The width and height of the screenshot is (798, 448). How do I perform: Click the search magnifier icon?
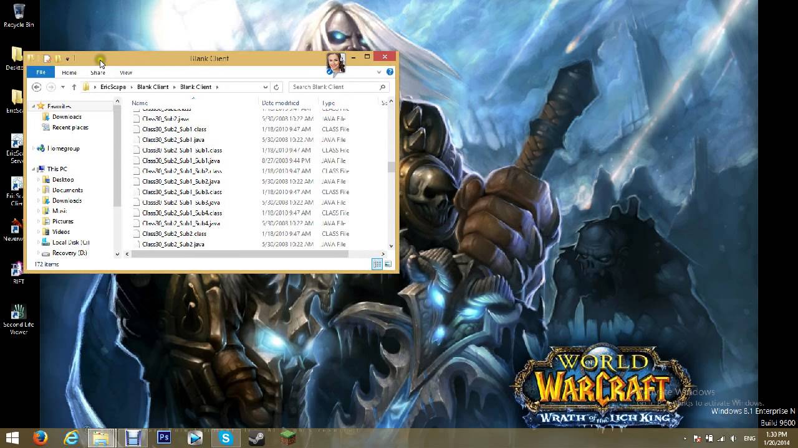[x=383, y=87]
